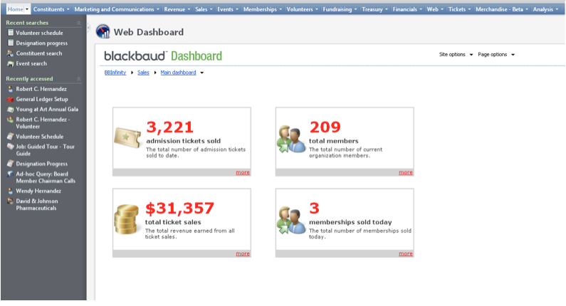Open Wendy Hernandez record
566x306 pixels.
(38, 191)
